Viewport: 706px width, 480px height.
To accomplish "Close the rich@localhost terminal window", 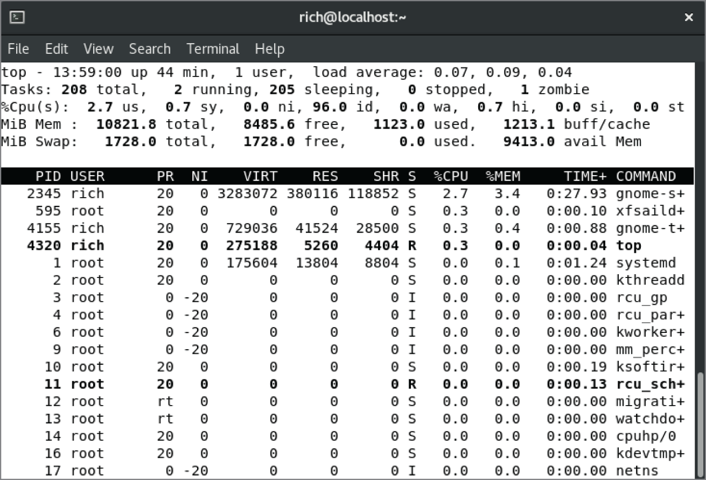I will (688, 18).
